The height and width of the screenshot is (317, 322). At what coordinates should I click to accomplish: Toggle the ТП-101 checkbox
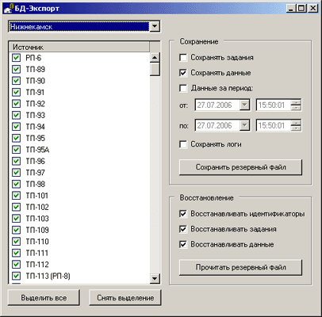point(16,196)
